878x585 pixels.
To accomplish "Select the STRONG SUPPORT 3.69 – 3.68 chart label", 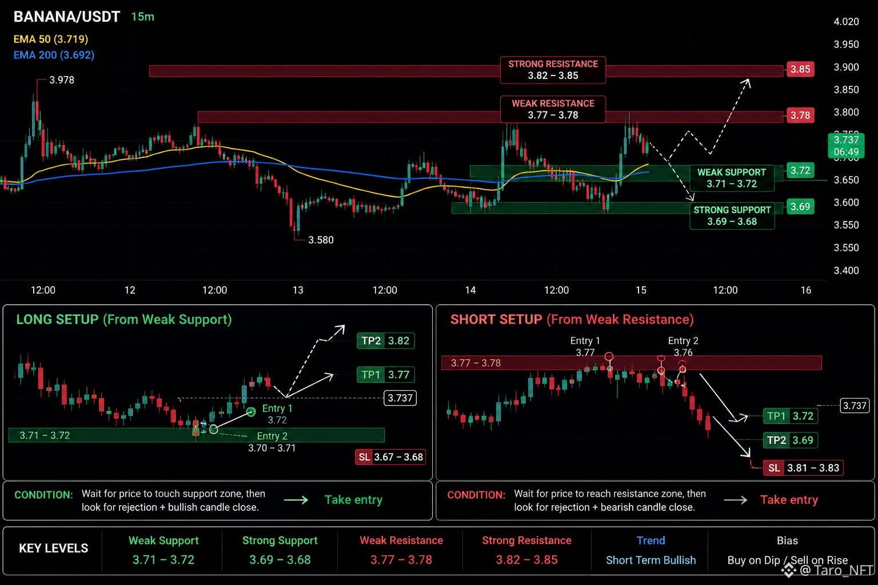I will (732, 216).
